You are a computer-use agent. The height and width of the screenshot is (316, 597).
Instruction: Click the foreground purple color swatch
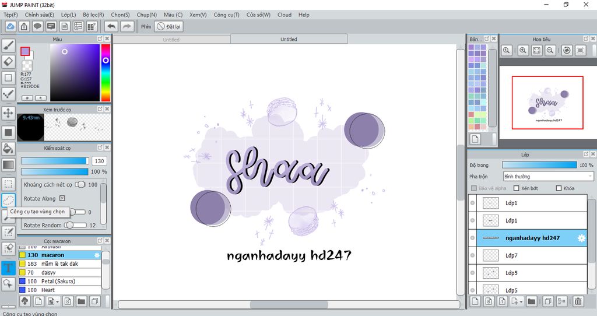[25, 51]
